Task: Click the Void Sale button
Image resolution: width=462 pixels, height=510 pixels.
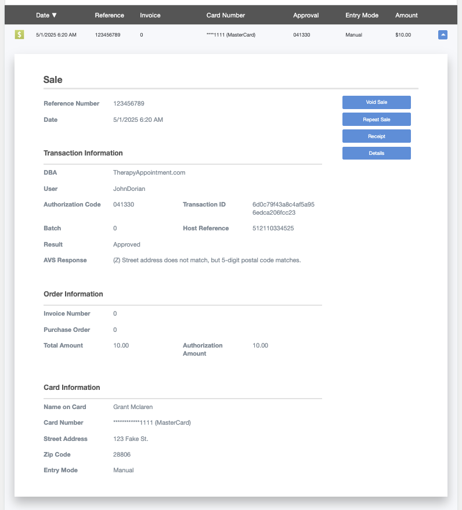Action: pyautogui.click(x=377, y=102)
